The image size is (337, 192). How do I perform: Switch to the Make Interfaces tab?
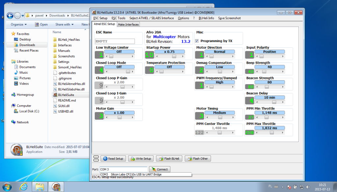tap(128, 24)
